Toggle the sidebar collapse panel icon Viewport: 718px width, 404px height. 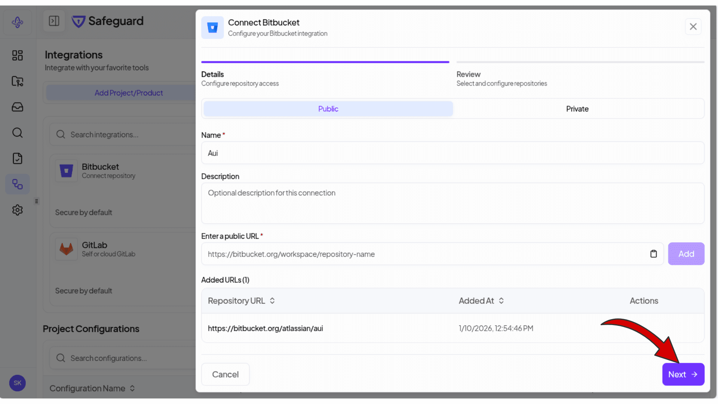(x=54, y=21)
